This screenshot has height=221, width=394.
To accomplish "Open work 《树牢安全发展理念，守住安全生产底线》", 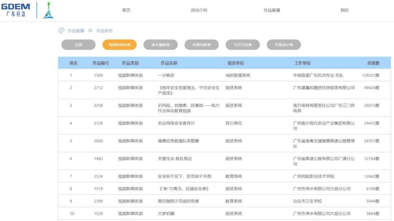I will [x=189, y=90].
